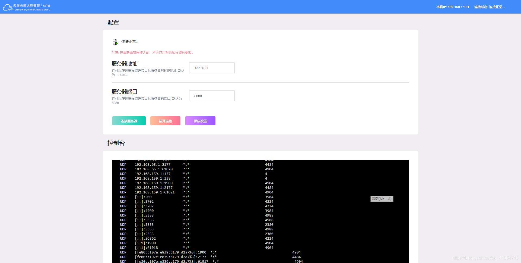Image resolution: width=521 pixels, height=263 pixels.
Task: Click the 连接服务器 button
Action: [x=129, y=121]
